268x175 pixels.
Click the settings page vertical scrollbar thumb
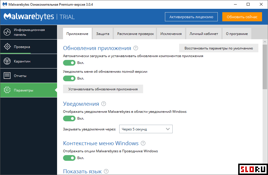point(265,67)
